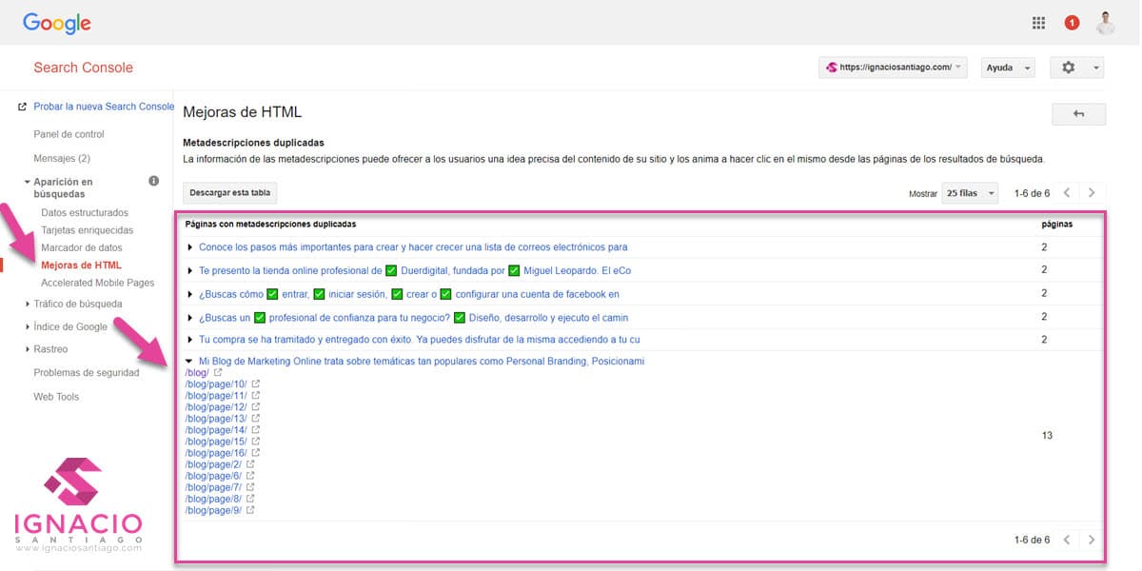This screenshot has height=571, width=1142.
Task: Go to next page using top pagination arrow
Action: pyautogui.click(x=1092, y=192)
